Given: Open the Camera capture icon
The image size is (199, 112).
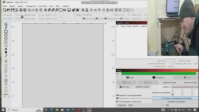Looking at the screenshot, I should (x=64, y=10).
